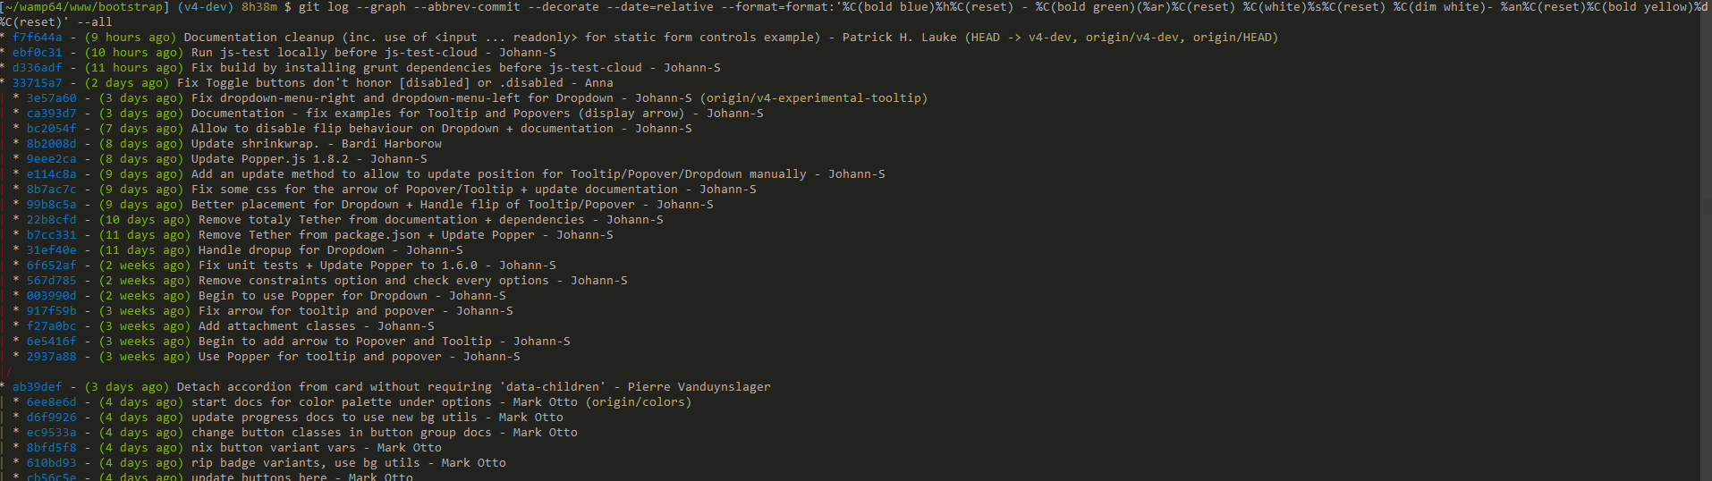The width and height of the screenshot is (1712, 481).
Task: Select commit hash 3e57a60
Action: pyautogui.click(x=51, y=98)
